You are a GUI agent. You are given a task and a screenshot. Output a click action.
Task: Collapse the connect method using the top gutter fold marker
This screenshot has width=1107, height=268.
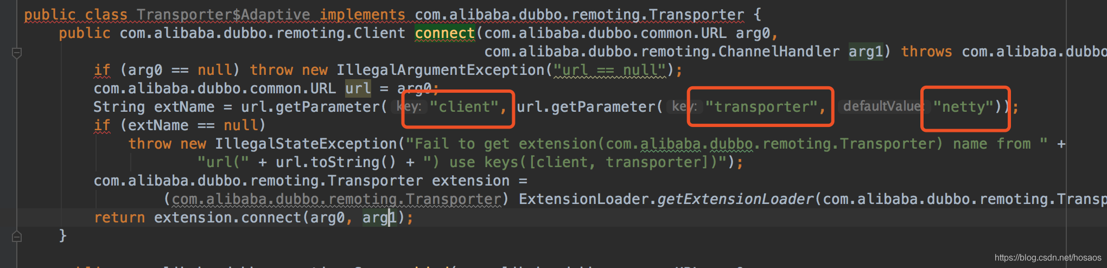point(17,53)
